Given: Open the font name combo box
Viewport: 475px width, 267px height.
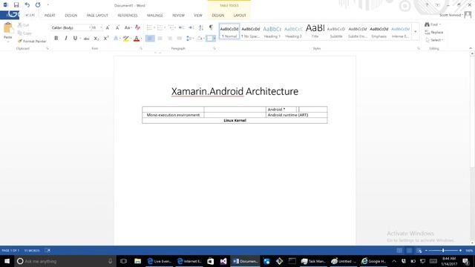Looking at the screenshot, I should coord(71,28).
